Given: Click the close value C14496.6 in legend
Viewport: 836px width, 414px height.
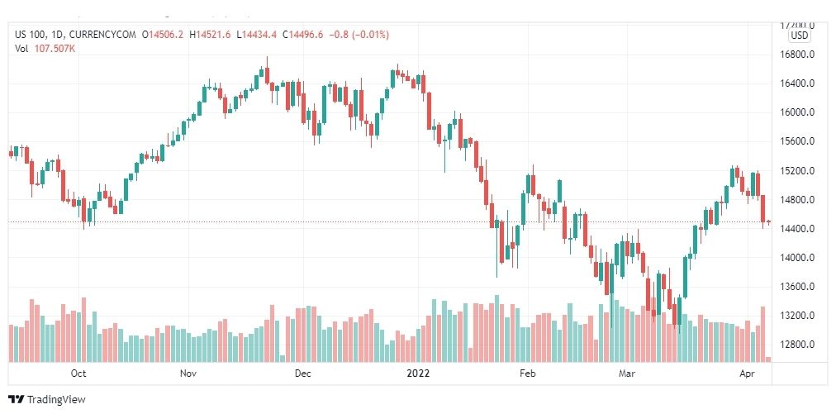Looking at the screenshot, I should (x=303, y=35).
